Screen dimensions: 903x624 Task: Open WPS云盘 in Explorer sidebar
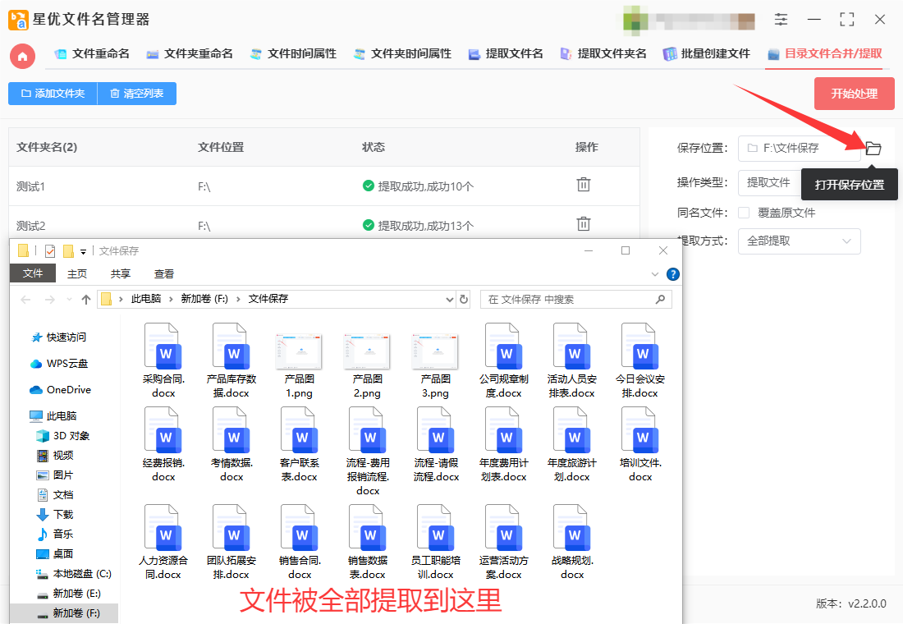point(59,364)
